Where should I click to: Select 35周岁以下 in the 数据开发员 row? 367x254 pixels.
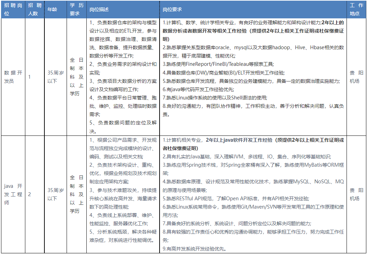tap(55, 77)
